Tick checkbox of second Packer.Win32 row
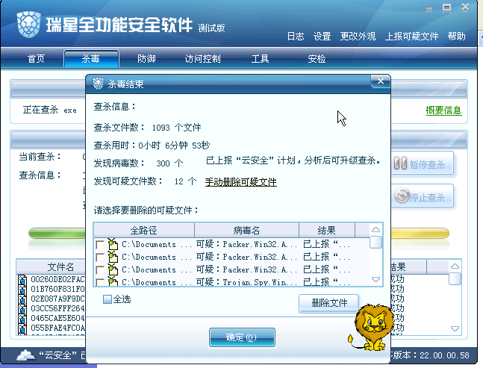 [100, 258]
